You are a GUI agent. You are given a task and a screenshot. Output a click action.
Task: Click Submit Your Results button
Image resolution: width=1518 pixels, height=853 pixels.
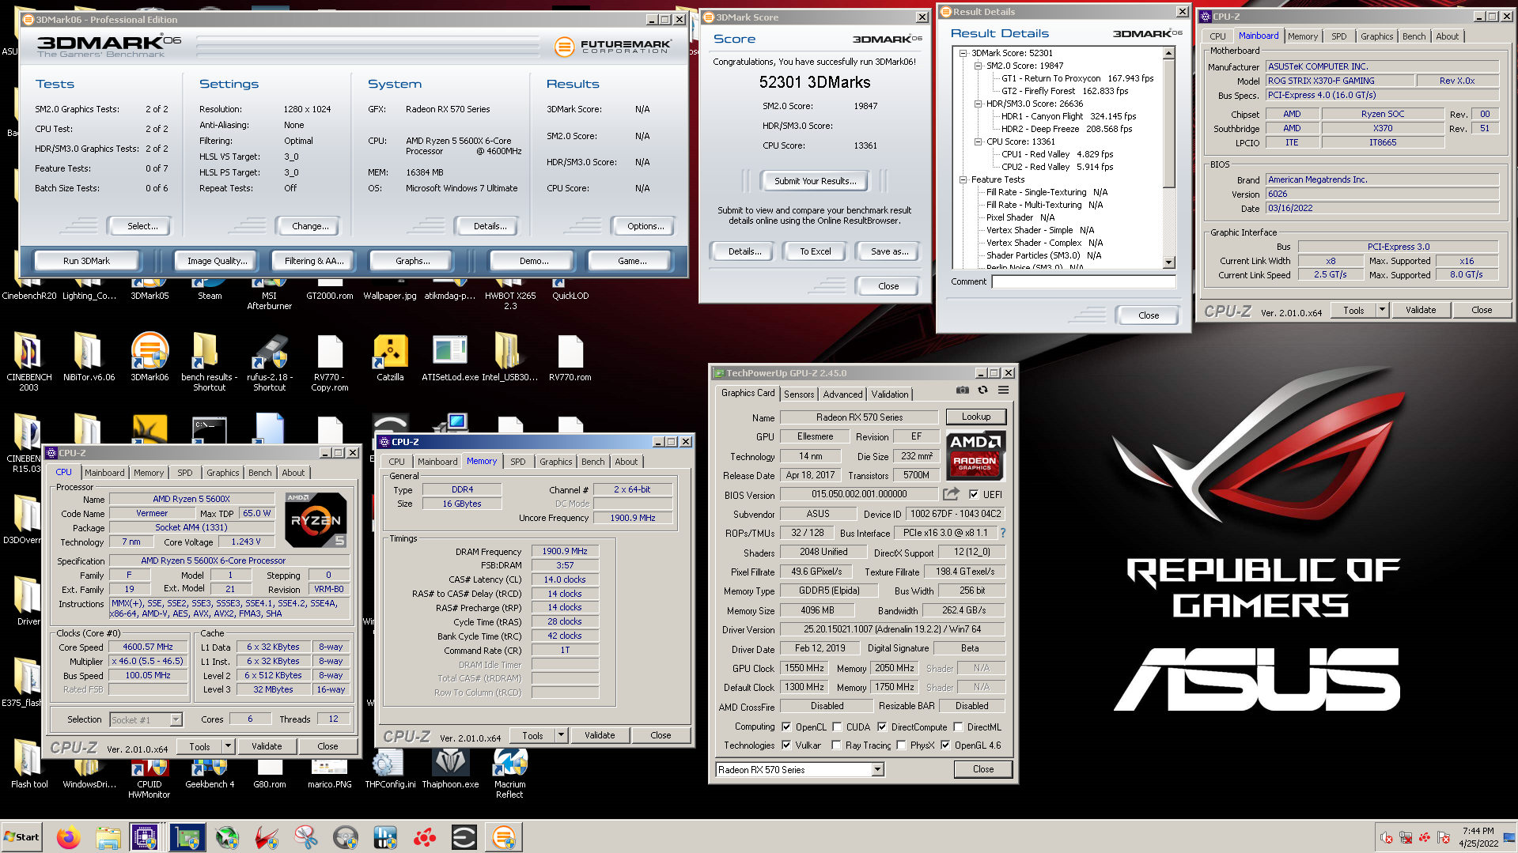point(815,181)
